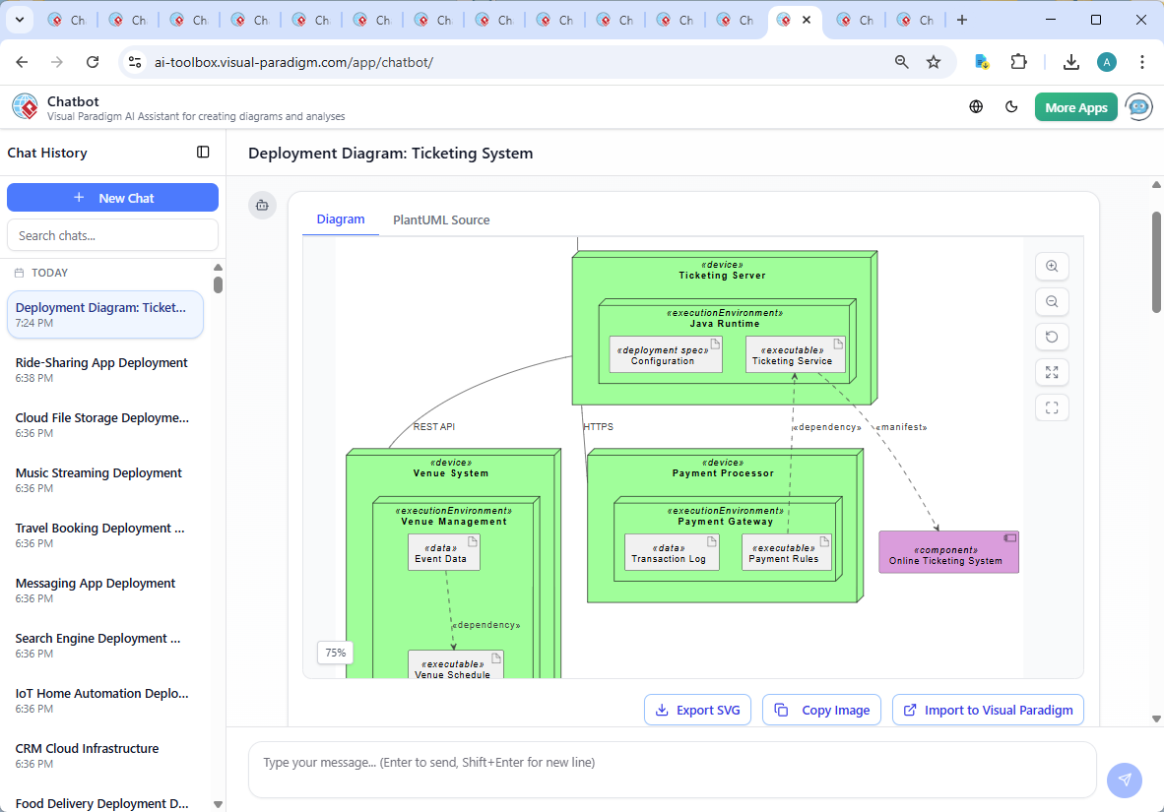Open the 75% zoom level indicator
This screenshot has height=812, width=1164.
click(336, 653)
